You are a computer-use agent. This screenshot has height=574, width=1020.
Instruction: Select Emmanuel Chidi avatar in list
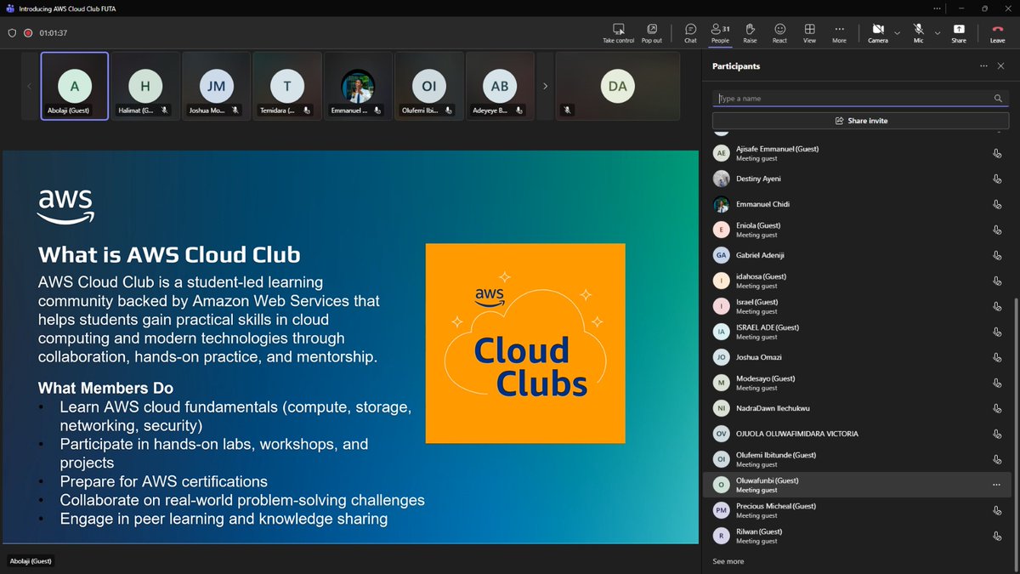click(722, 205)
